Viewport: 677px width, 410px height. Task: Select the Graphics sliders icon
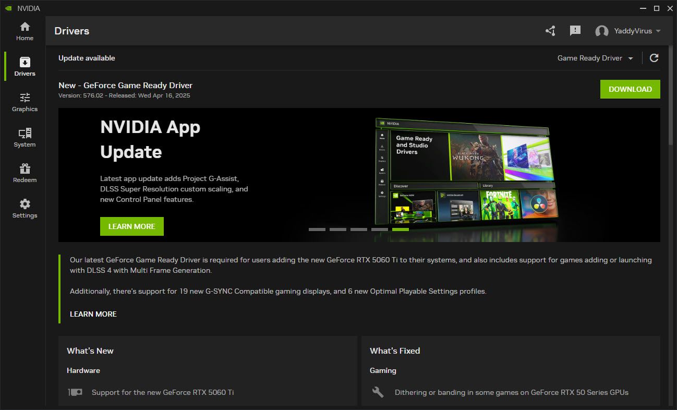pos(25,98)
